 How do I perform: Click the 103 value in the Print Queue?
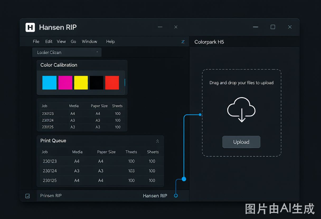click(131, 171)
